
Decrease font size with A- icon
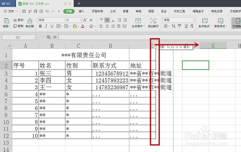point(91,20)
